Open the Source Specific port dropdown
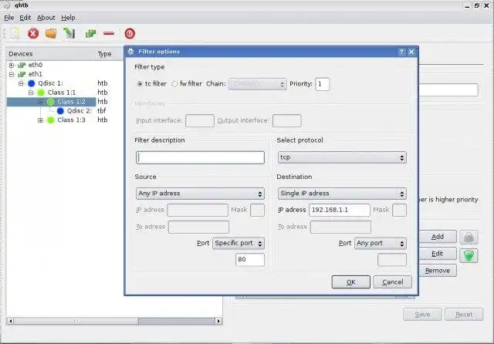The width and height of the screenshot is (494, 344). 239,243
